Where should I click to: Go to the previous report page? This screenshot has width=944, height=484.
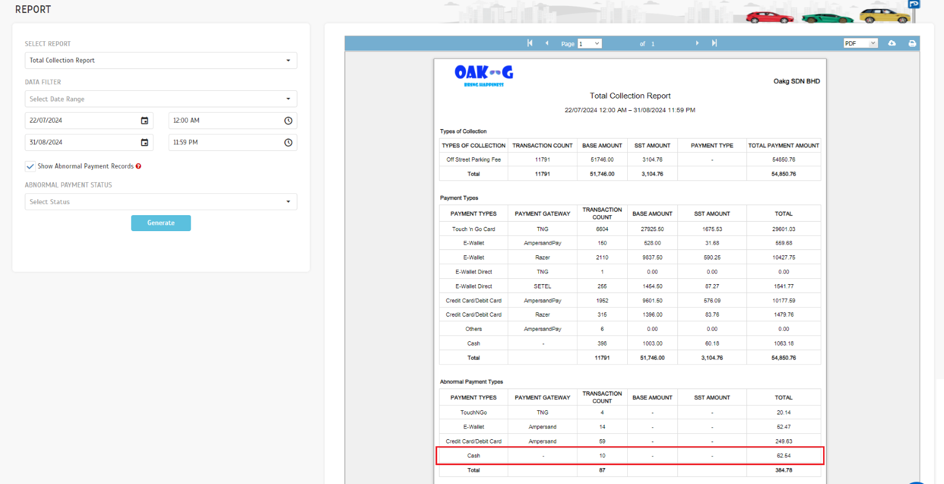[x=547, y=43]
